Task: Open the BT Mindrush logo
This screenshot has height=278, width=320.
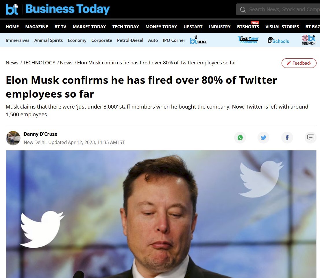Action: (x=308, y=40)
